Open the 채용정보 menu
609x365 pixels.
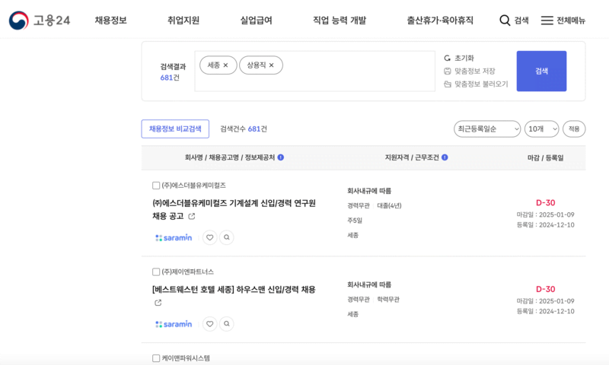point(110,21)
